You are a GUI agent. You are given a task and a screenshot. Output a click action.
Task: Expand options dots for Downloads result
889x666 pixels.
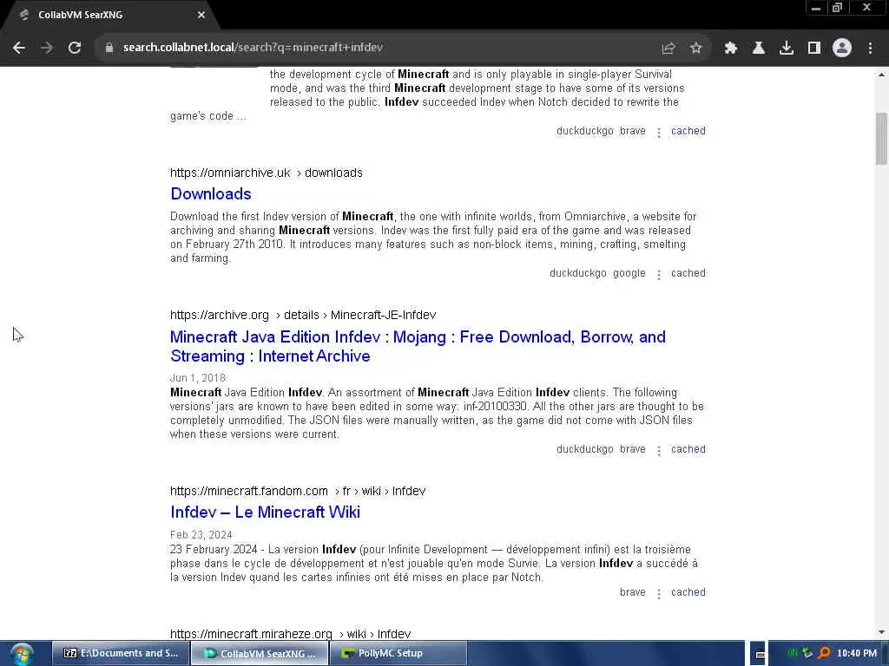tap(658, 275)
